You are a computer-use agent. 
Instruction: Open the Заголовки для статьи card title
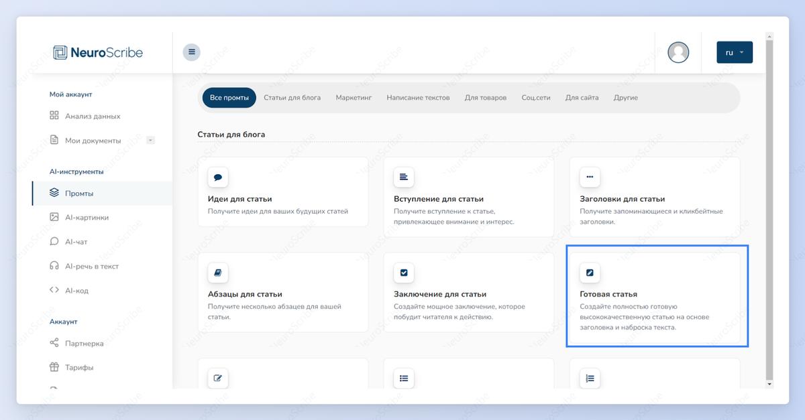[x=623, y=199]
